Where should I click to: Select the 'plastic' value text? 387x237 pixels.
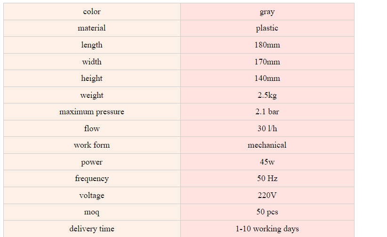[x=267, y=28]
